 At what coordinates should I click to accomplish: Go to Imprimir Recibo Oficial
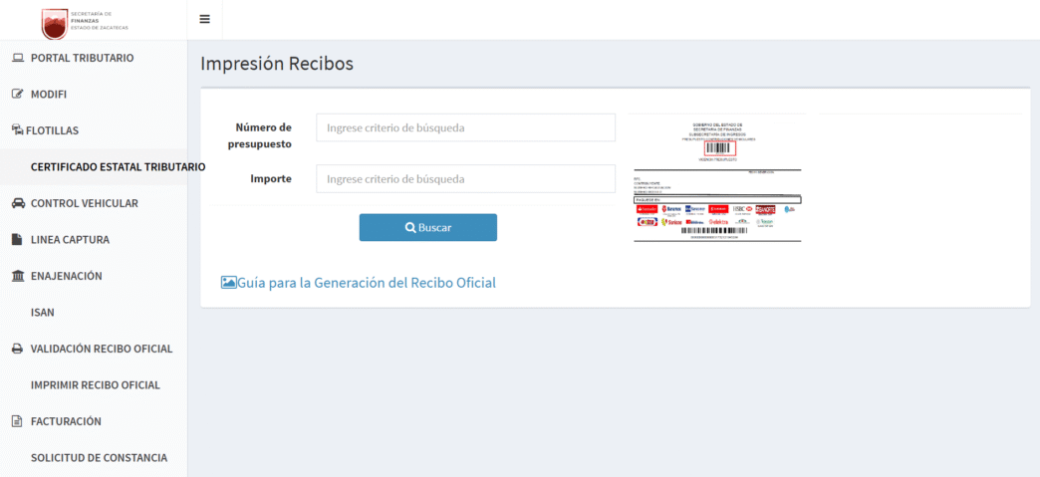point(96,385)
